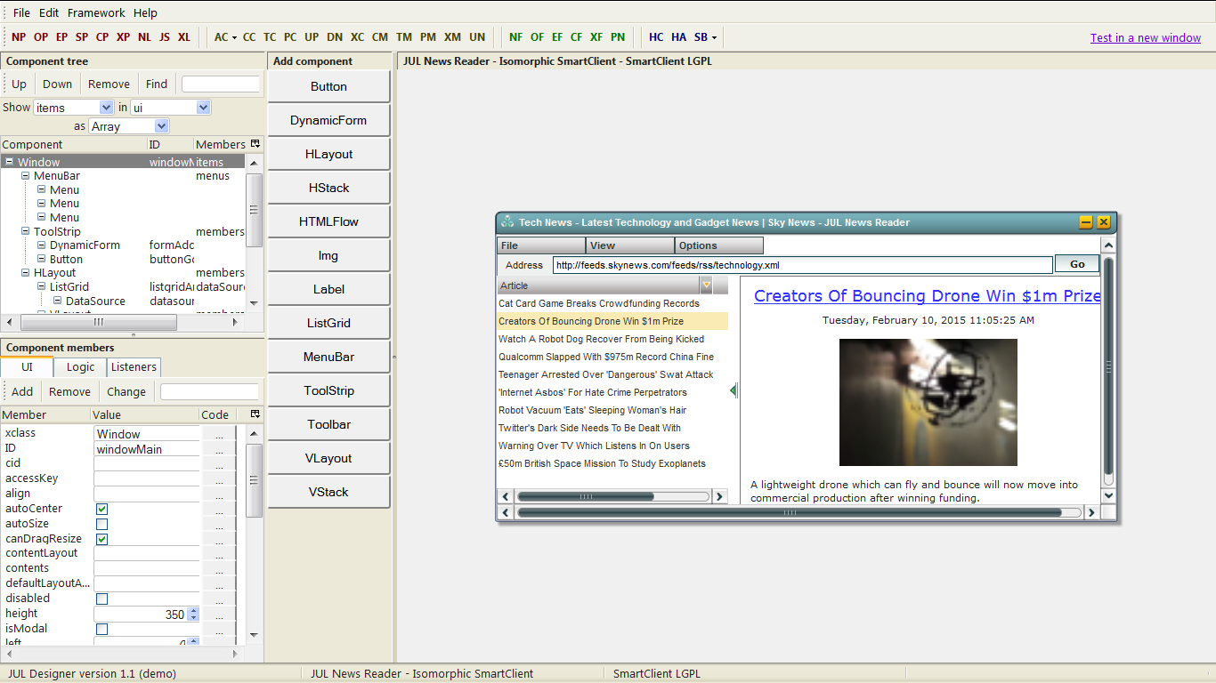Viewport: 1216px width, 683px height.
Task: Click the XL toolbar icon
Action: 184,36
